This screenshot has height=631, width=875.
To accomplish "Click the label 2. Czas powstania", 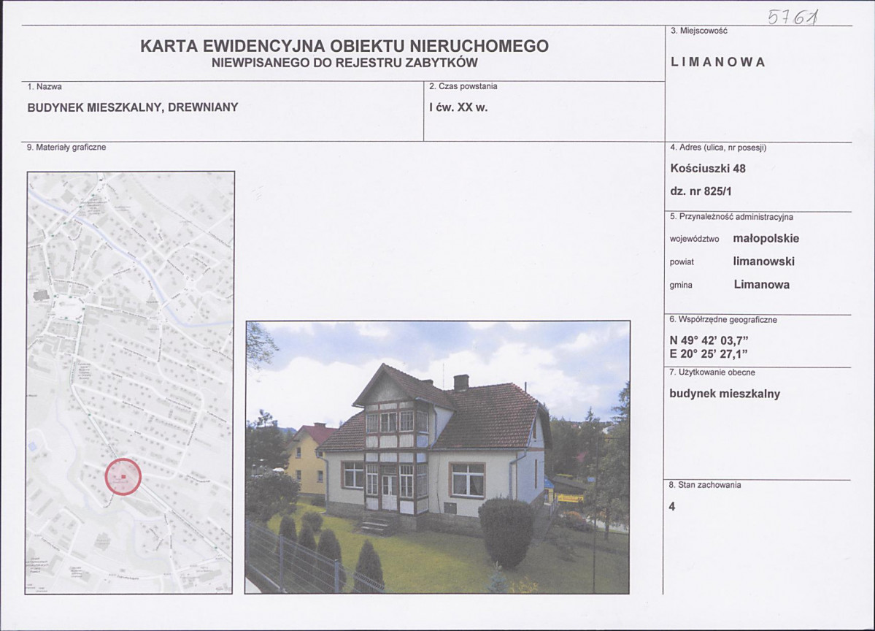I will 463,86.
